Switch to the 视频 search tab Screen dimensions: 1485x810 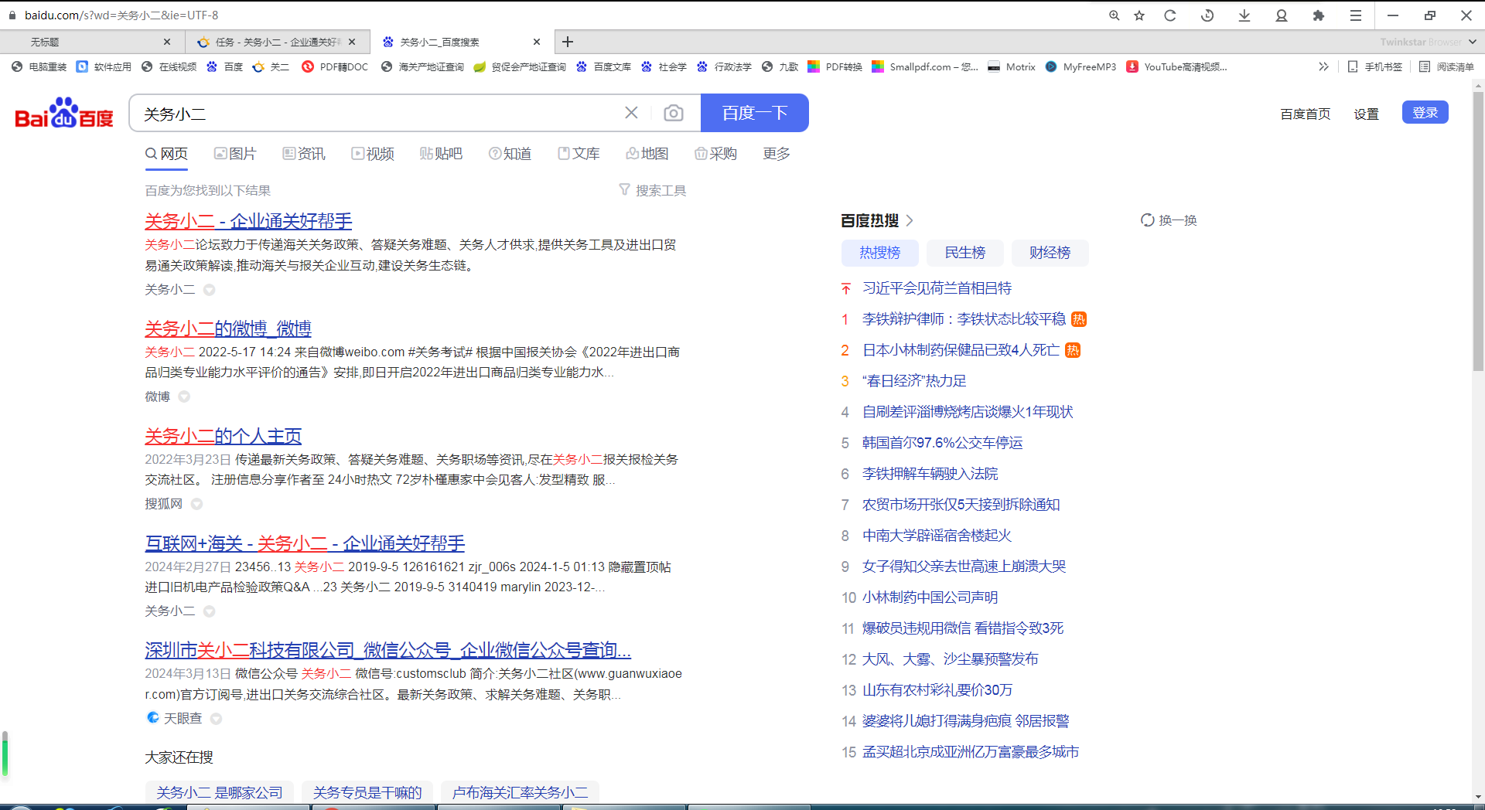(373, 154)
